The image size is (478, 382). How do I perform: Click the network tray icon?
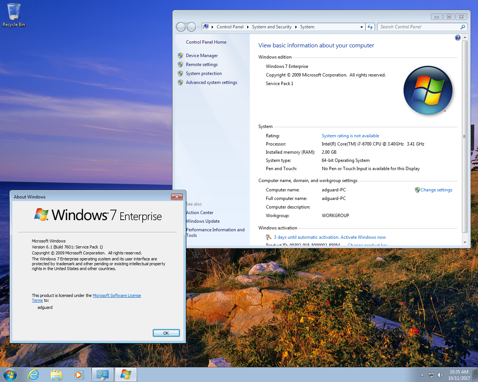431,375
